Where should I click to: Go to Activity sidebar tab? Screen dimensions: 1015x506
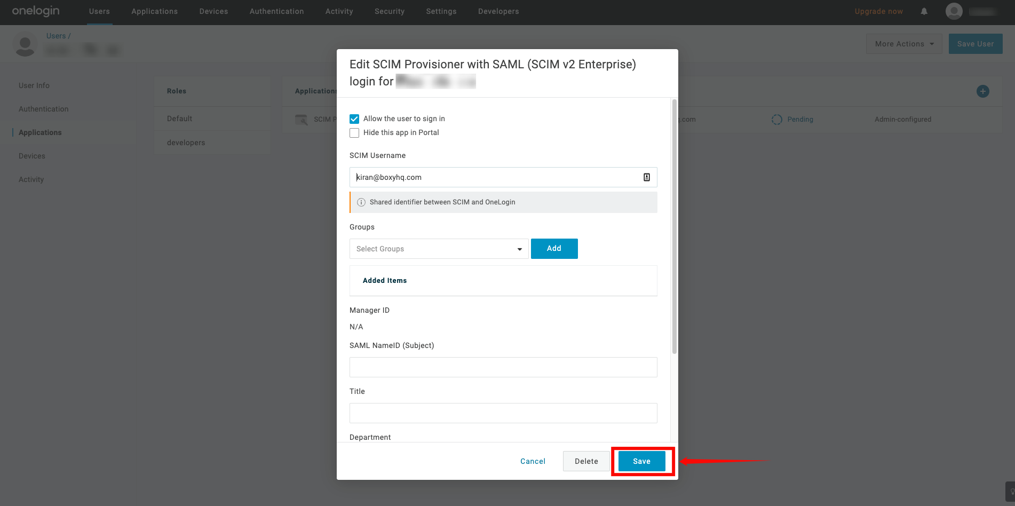(31, 179)
